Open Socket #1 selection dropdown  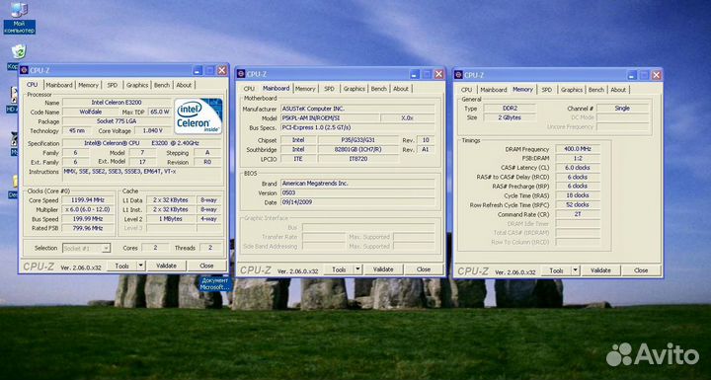(86, 248)
